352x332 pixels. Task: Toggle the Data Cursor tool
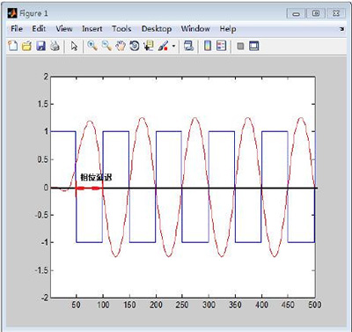(x=149, y=46)
